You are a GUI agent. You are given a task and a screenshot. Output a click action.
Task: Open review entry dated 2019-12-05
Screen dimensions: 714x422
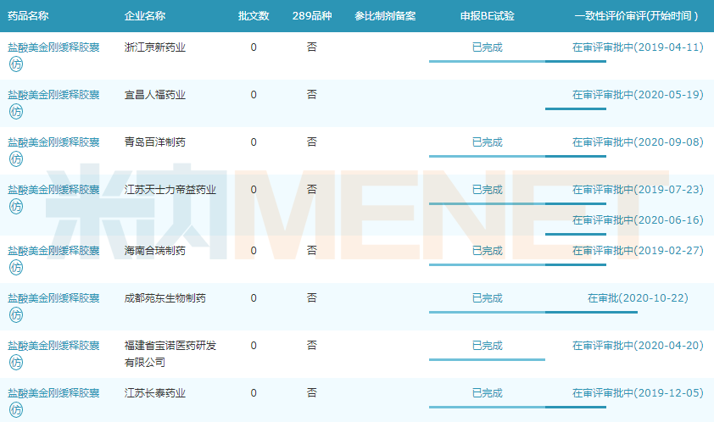[638, 393]
